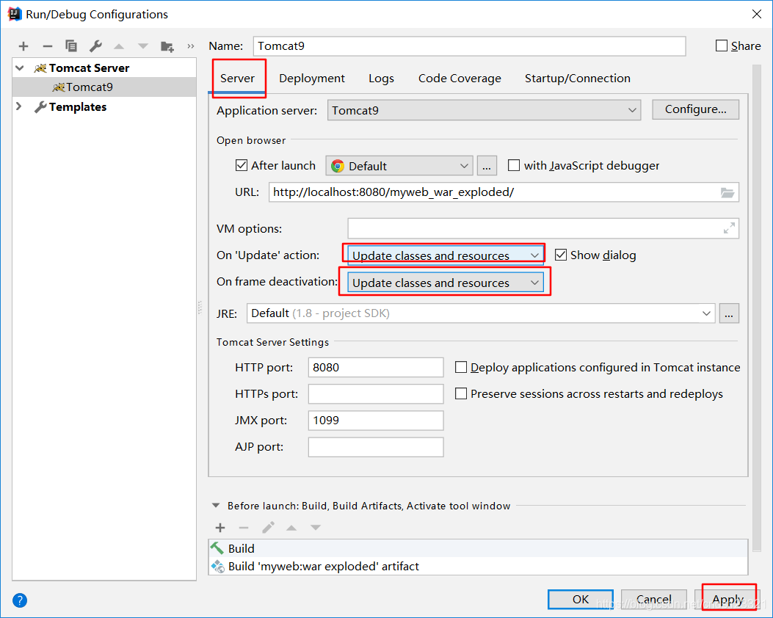Switch to Startup/Connection tab
Viewport: 773px width, 618px height.
pos(577,79)
